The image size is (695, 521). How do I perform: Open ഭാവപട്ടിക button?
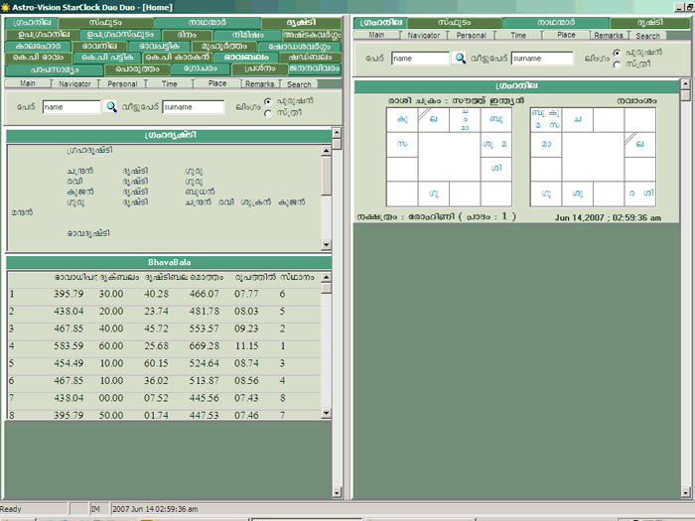coord(160,46)
